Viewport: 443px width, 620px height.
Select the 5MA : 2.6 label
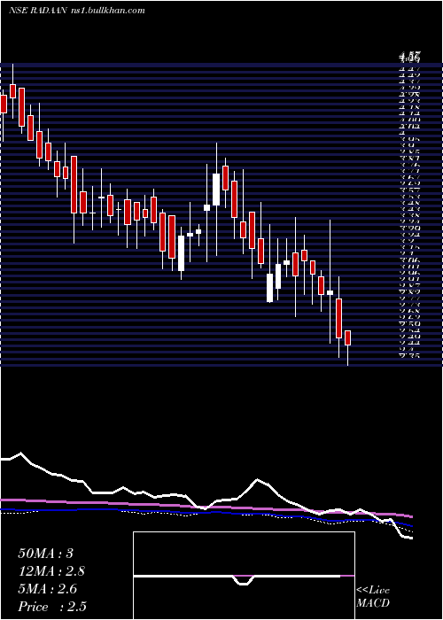click(48, 589)
